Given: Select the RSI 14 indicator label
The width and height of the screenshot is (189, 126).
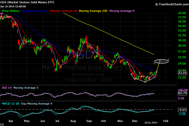Looking at the screenshot, I should 7,88.
